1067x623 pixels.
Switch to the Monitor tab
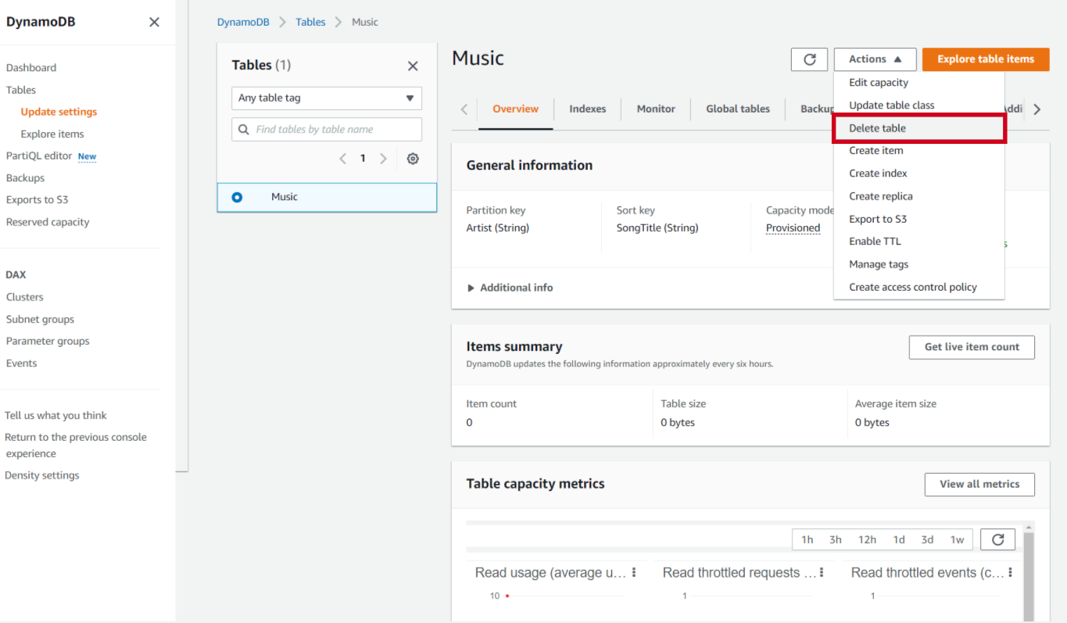click(x=656, y=109)
